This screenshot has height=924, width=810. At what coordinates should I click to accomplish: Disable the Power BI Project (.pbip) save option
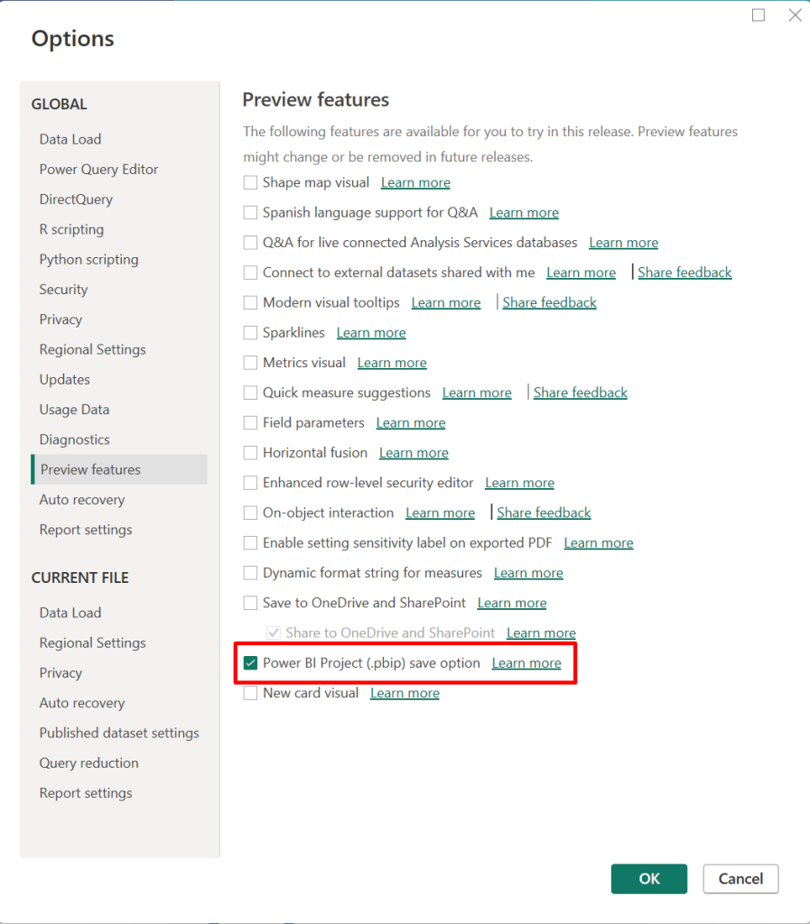coord(250,662)
